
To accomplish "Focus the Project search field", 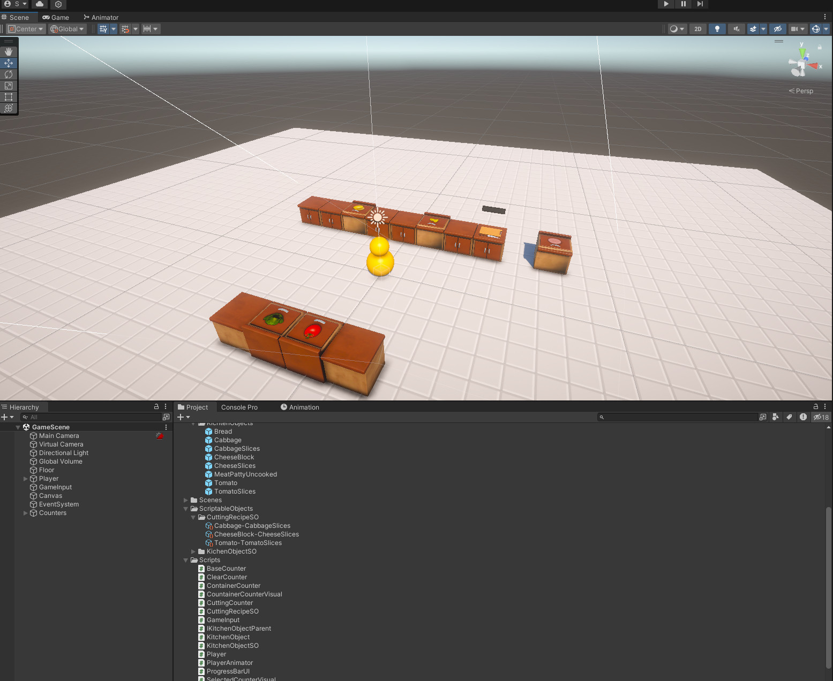I will click(x=677, y=417).
